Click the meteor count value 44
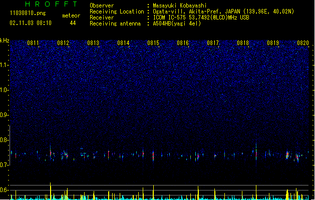The width and height of the screenshot is (315, 200). [x=73, y=23]
